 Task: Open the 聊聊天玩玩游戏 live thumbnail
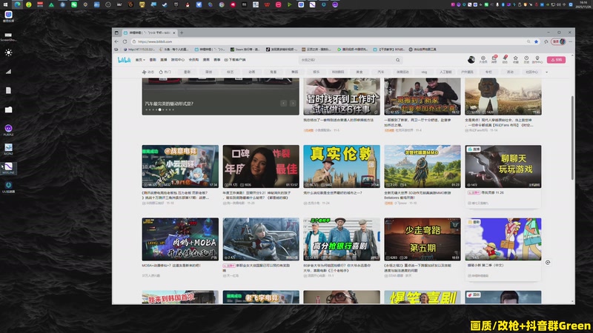click(x=503, y=166)
